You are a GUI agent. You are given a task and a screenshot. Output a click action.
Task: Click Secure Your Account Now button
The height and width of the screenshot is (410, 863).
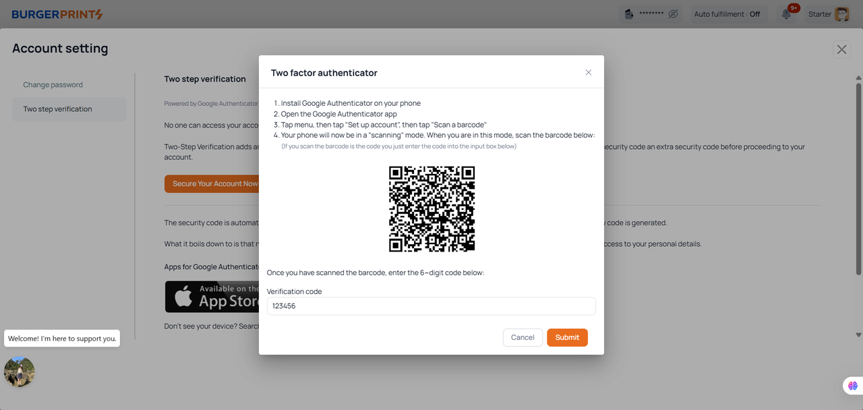point(212,184)
